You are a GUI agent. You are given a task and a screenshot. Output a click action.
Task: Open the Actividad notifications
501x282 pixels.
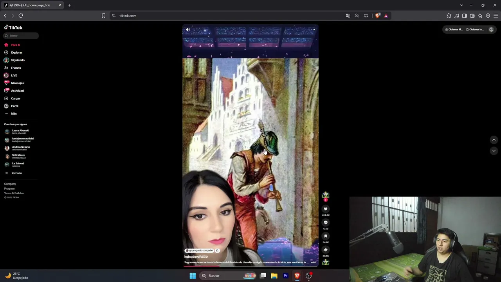coord(17,90)
